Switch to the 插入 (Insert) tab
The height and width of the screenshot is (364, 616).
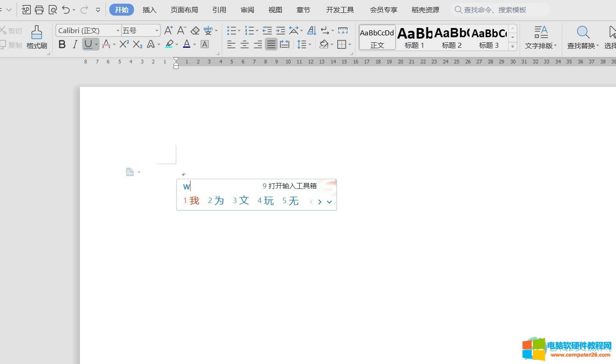pyautogui.click(x=150, y=10)
